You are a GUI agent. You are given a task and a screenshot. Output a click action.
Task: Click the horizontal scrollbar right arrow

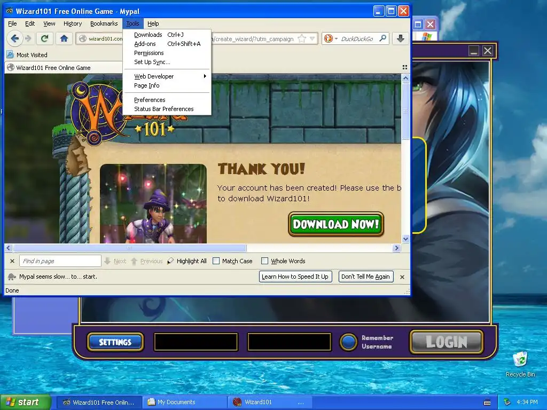pyautogui.click(x=396, y=248)
